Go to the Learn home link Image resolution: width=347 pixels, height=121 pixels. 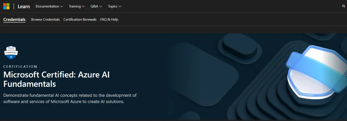(24, 6)
